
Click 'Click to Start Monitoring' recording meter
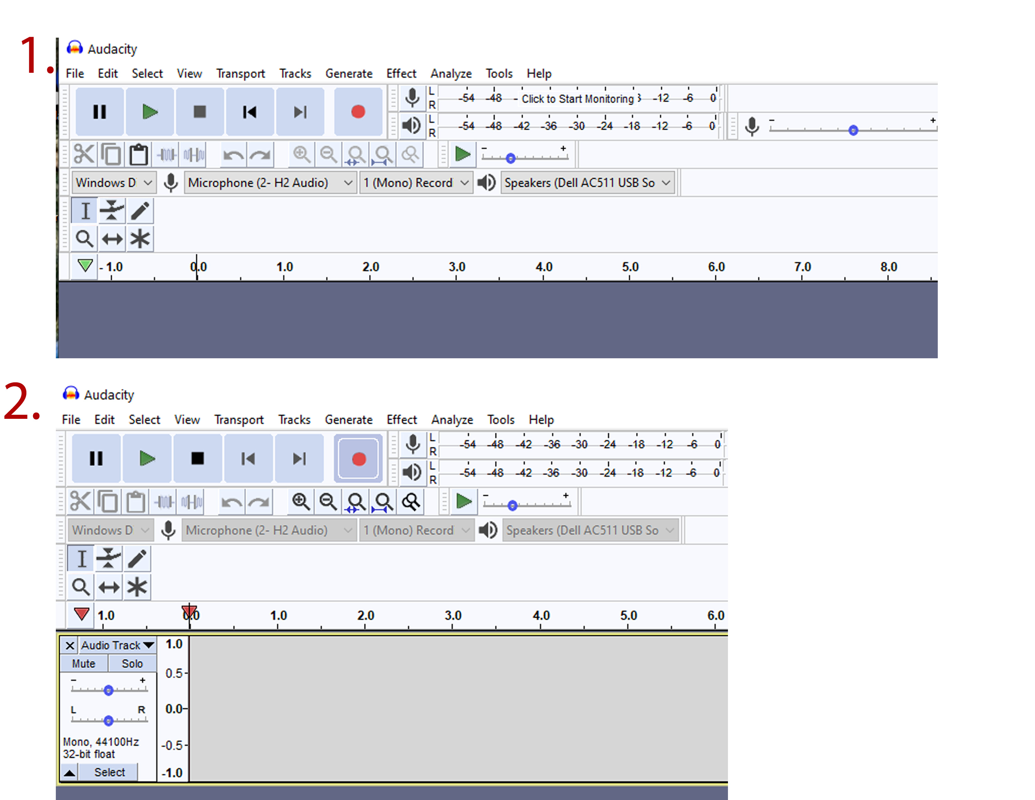point(578,99)
